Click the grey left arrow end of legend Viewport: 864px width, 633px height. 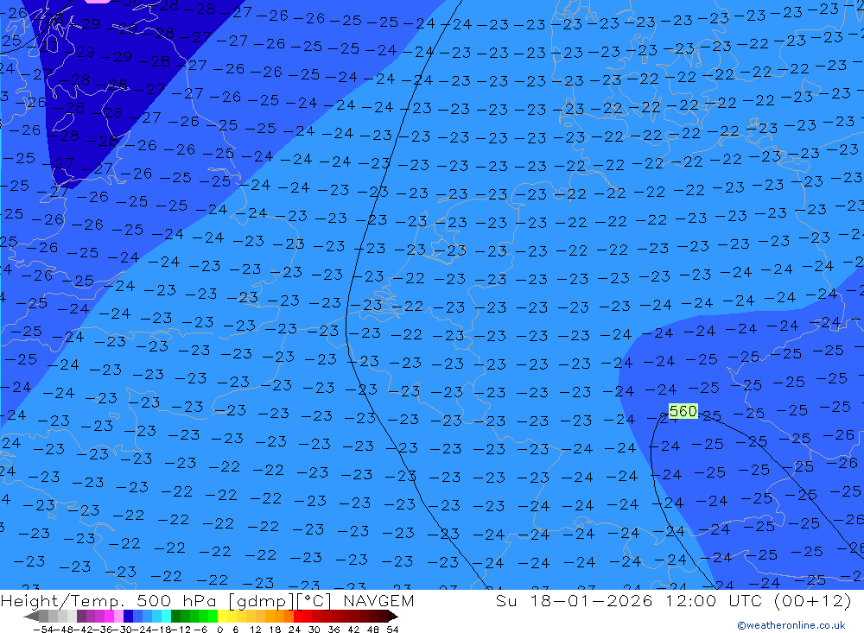(31, 617)
